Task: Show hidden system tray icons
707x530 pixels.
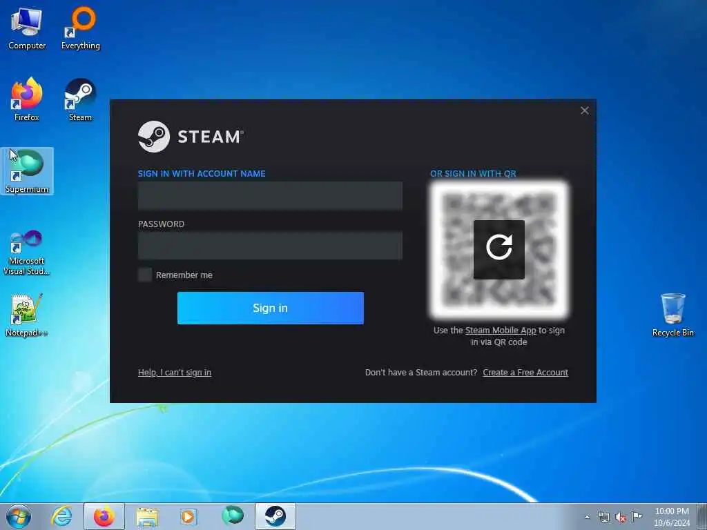Action: click(x=587, y=517)
